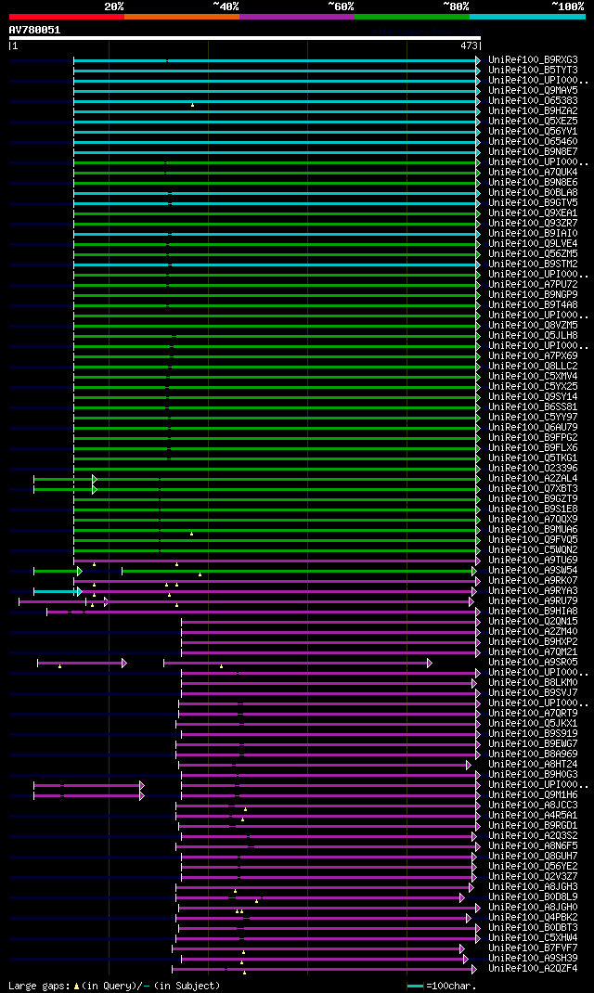The width and height of the screenshot is (594, 993).
Task: Open hit UniRef100_Q9MAV5
Action: pyautogui.click(x=533, y=91)
